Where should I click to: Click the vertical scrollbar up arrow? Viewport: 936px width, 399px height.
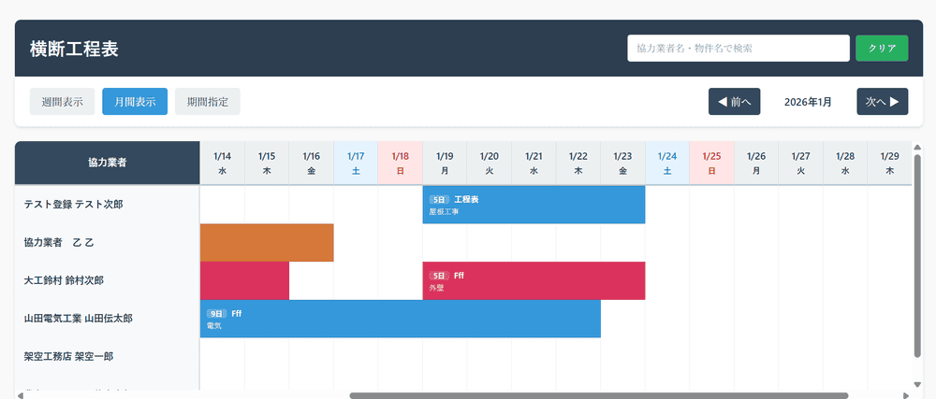[x=917, y=148]
